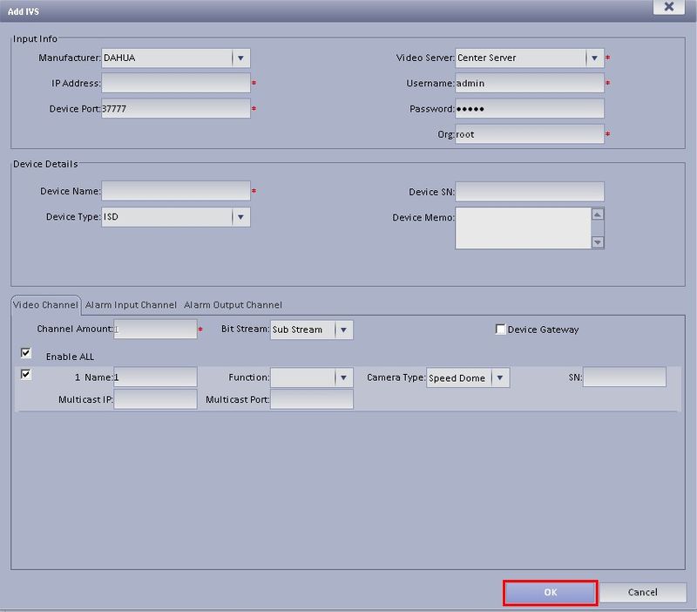Image resolution: width=697 pixels, height=612 pixels.
Task: Click the Cancel button
Action: tap(643, 593)
